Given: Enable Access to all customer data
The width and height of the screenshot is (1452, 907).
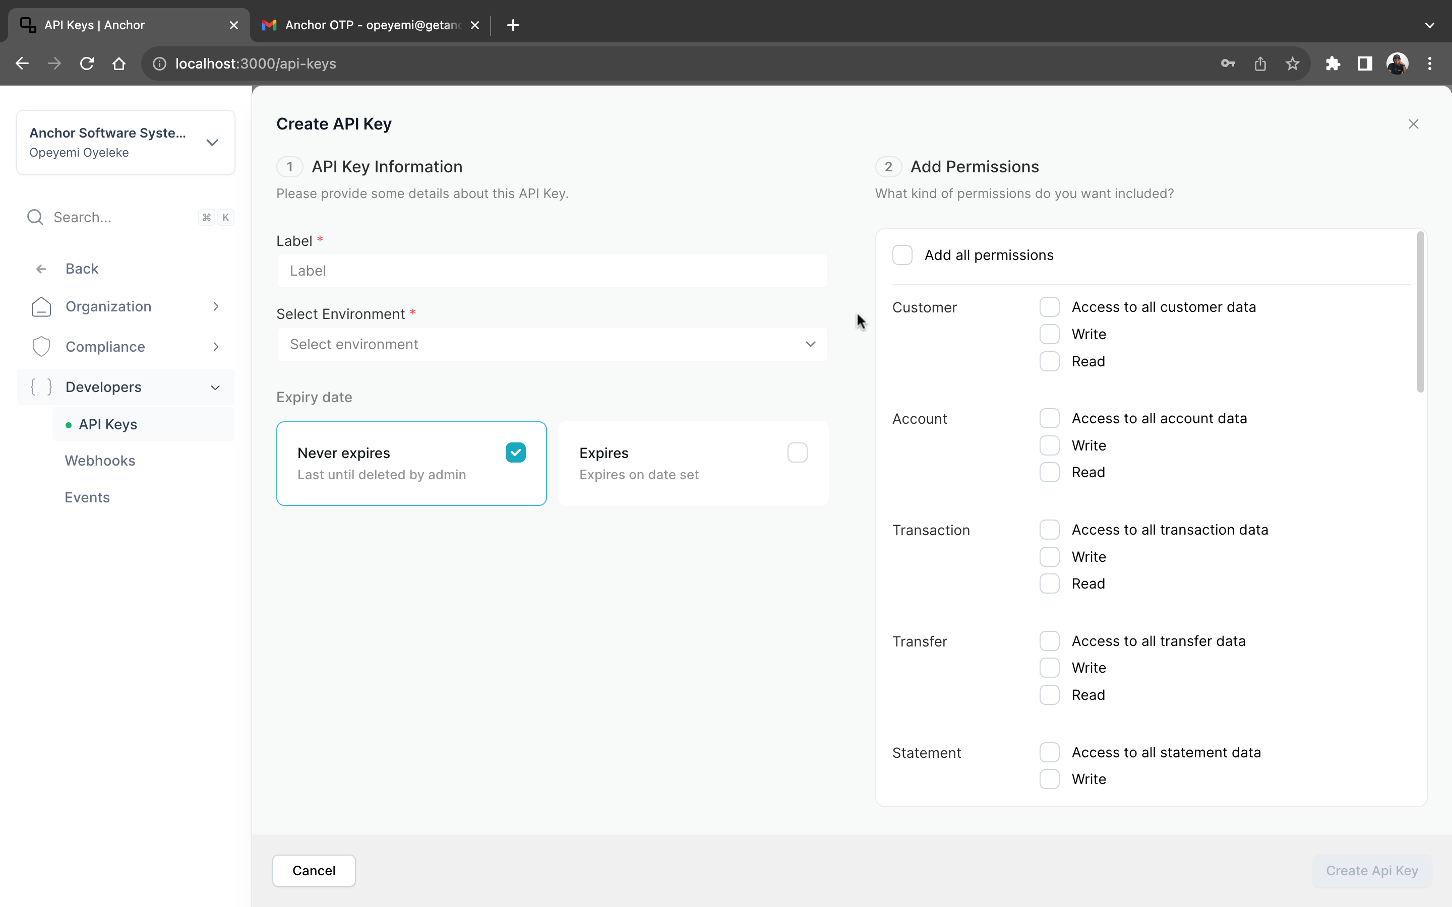Looking at the screenshot, I should coord(1049,307).
